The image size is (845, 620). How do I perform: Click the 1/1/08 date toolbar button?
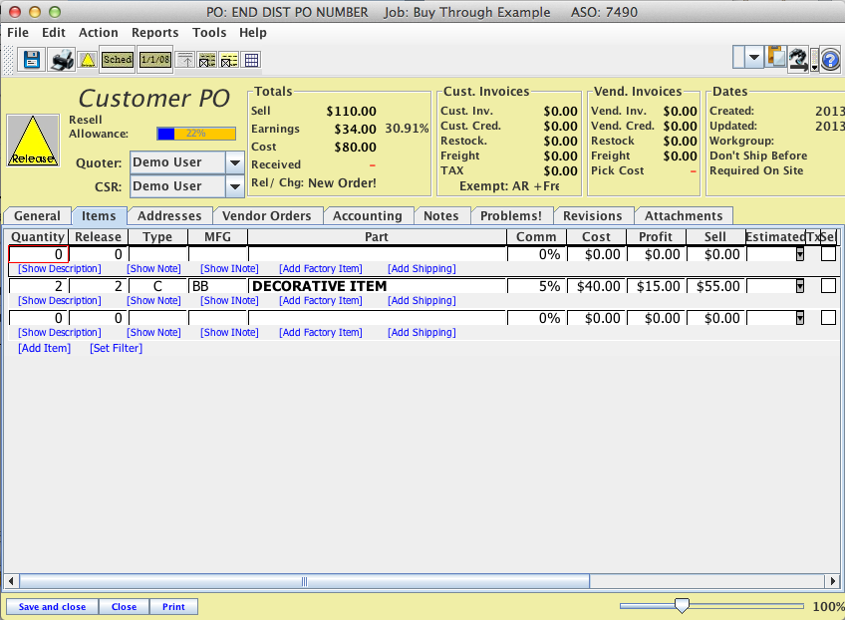click(155, 59)
